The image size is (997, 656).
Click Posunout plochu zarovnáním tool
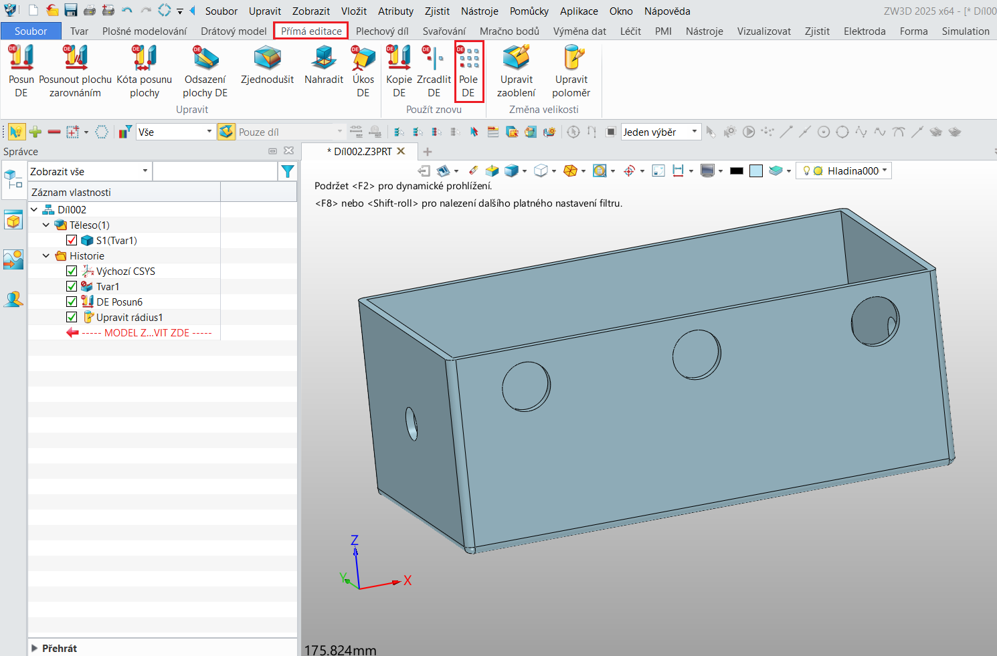click(x=75, y=72)
